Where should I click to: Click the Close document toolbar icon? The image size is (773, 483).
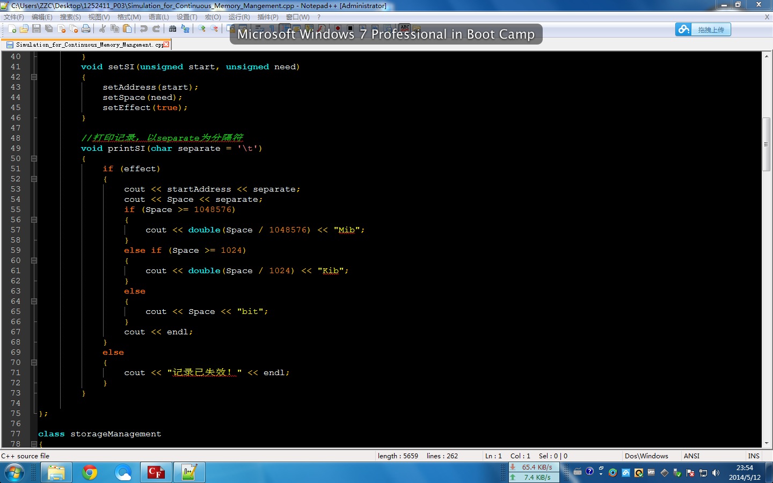click(x=61, y=28)
